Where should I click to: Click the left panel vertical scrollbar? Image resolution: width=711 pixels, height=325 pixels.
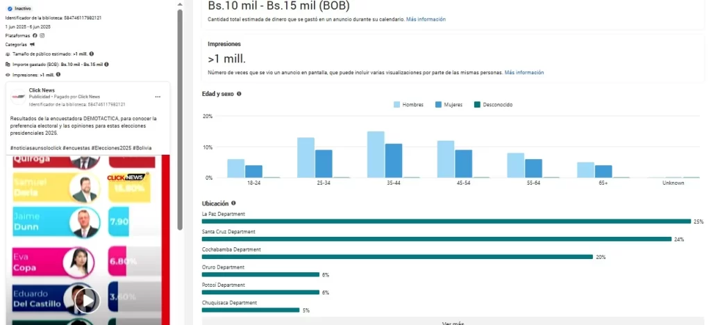(180, 139)
